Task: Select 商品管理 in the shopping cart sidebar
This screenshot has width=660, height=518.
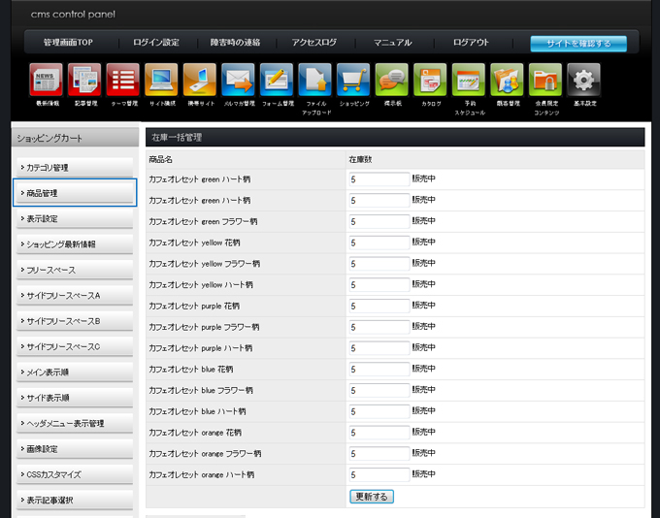Action: point(75,193)
